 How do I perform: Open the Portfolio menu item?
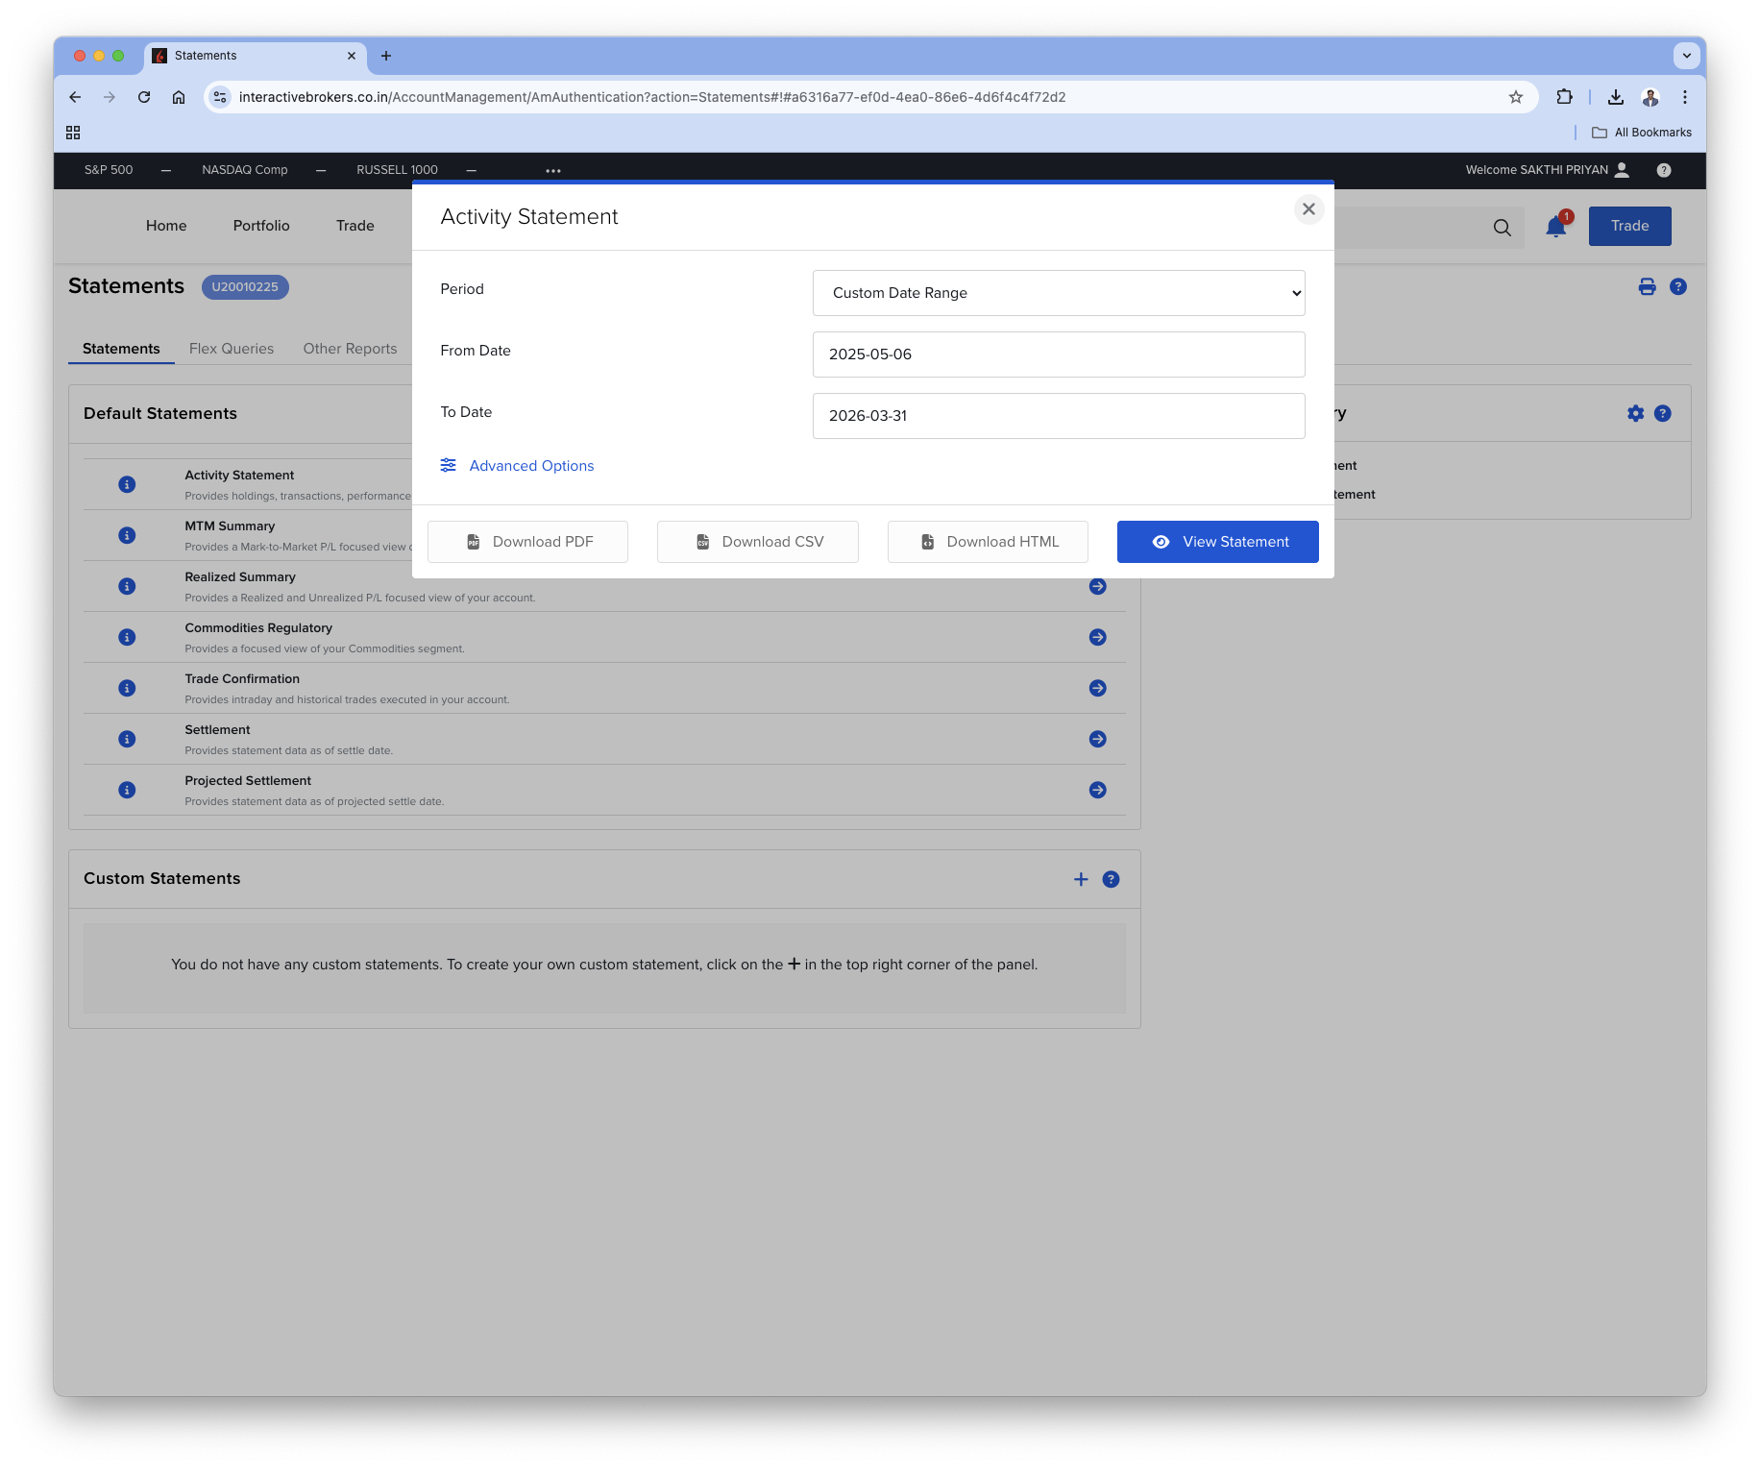[x=260, y=226]
